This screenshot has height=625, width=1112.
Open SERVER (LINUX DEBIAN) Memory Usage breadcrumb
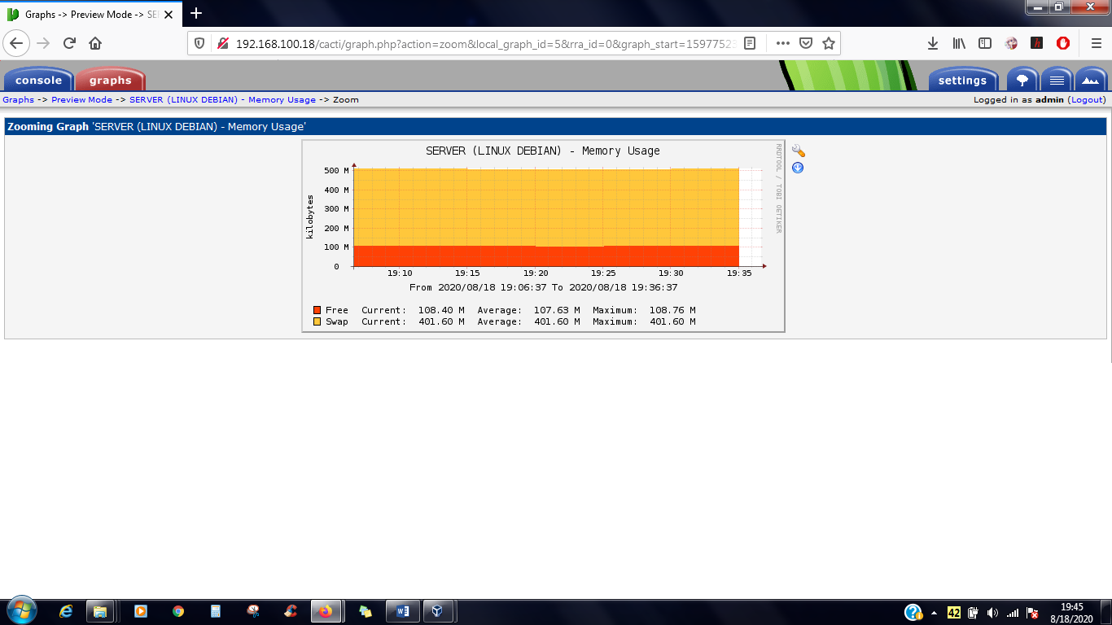(222, 100)
